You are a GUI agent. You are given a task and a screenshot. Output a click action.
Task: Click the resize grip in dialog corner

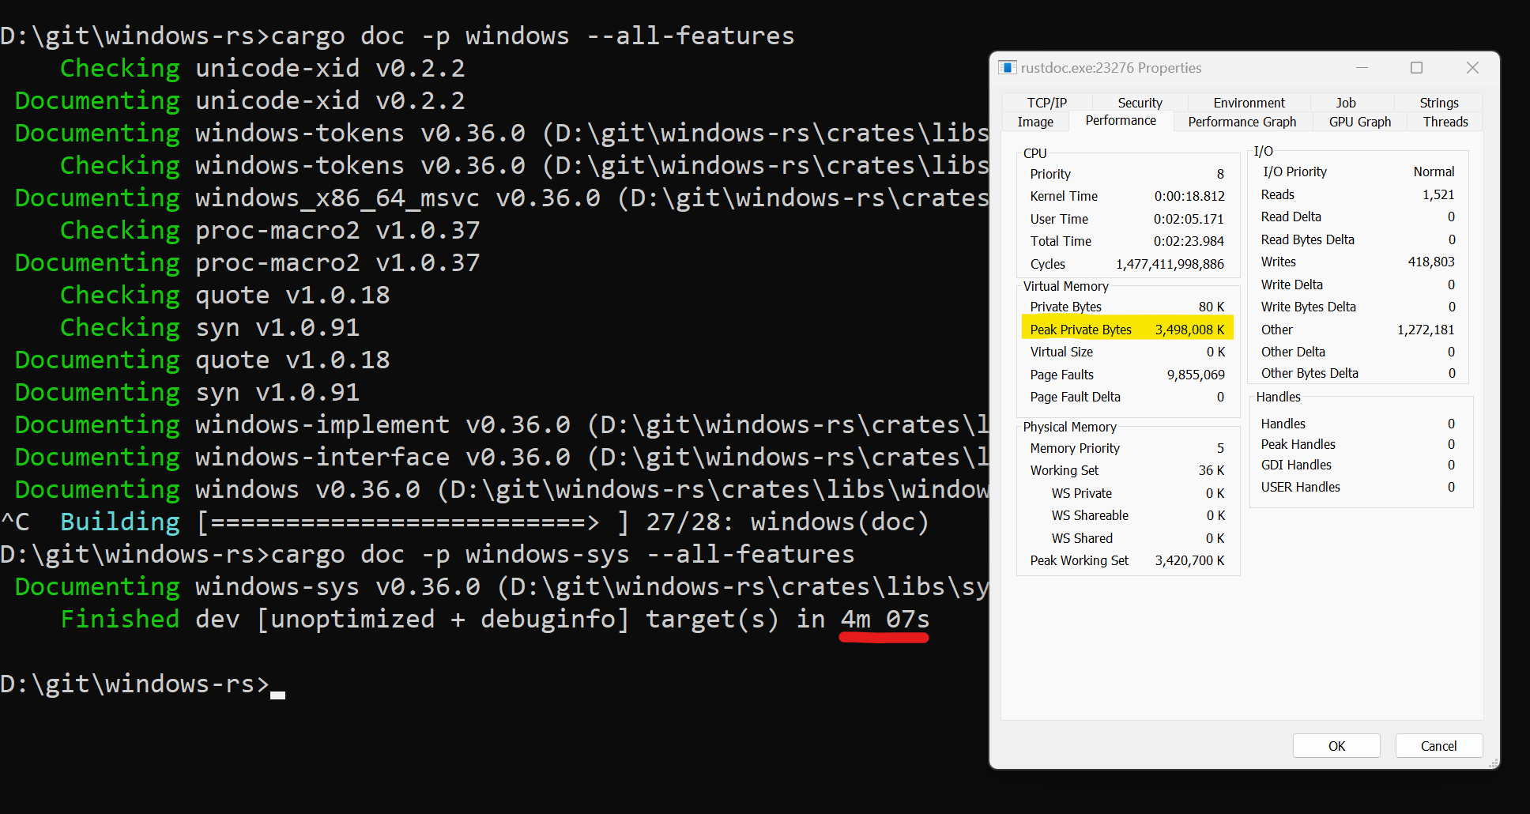(1492, 763)
